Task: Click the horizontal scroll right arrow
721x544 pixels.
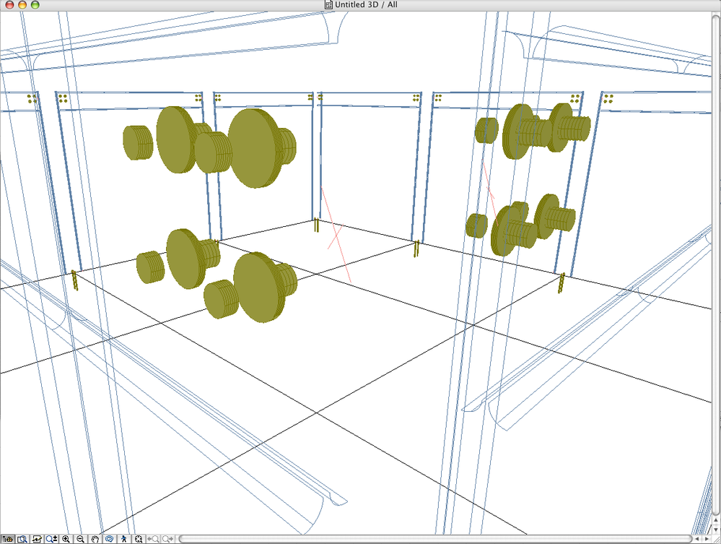Action: [x=707, y=539]
